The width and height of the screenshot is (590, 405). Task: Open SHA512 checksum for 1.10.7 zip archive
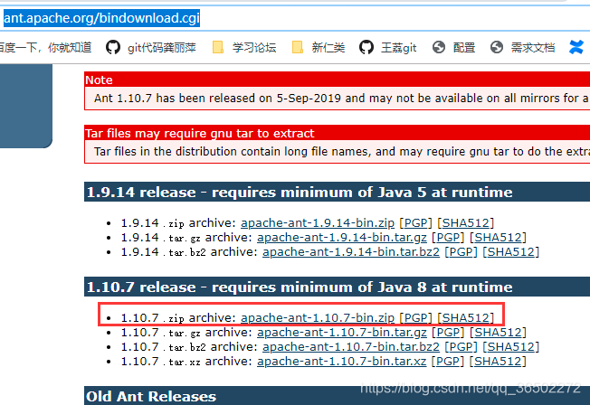tap(465, 318)
